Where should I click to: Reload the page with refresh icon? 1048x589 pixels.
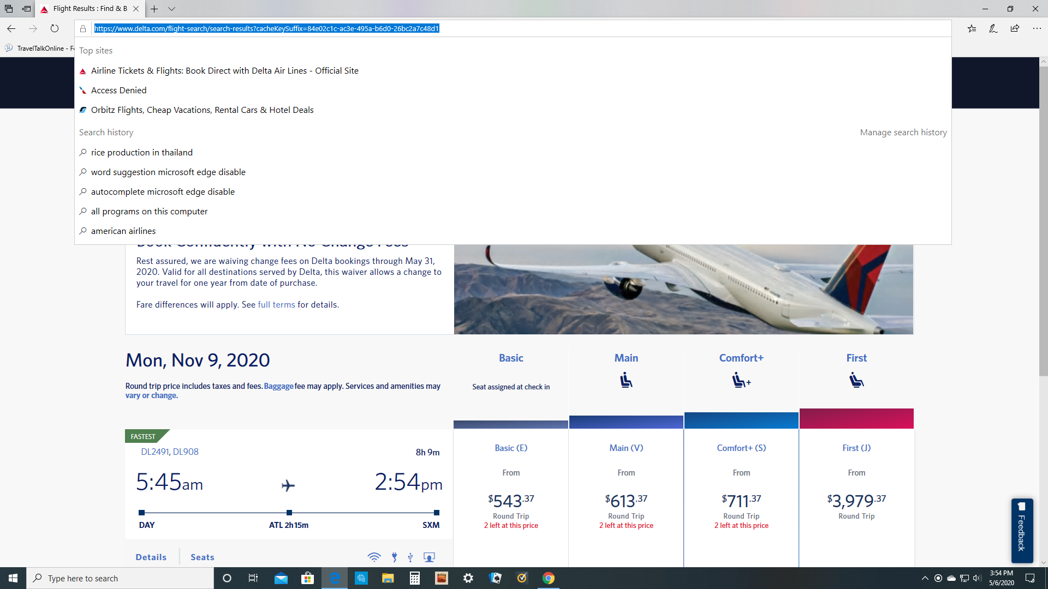pos(55,28)
